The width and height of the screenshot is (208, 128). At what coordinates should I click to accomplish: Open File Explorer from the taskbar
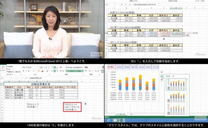(115, 120)
